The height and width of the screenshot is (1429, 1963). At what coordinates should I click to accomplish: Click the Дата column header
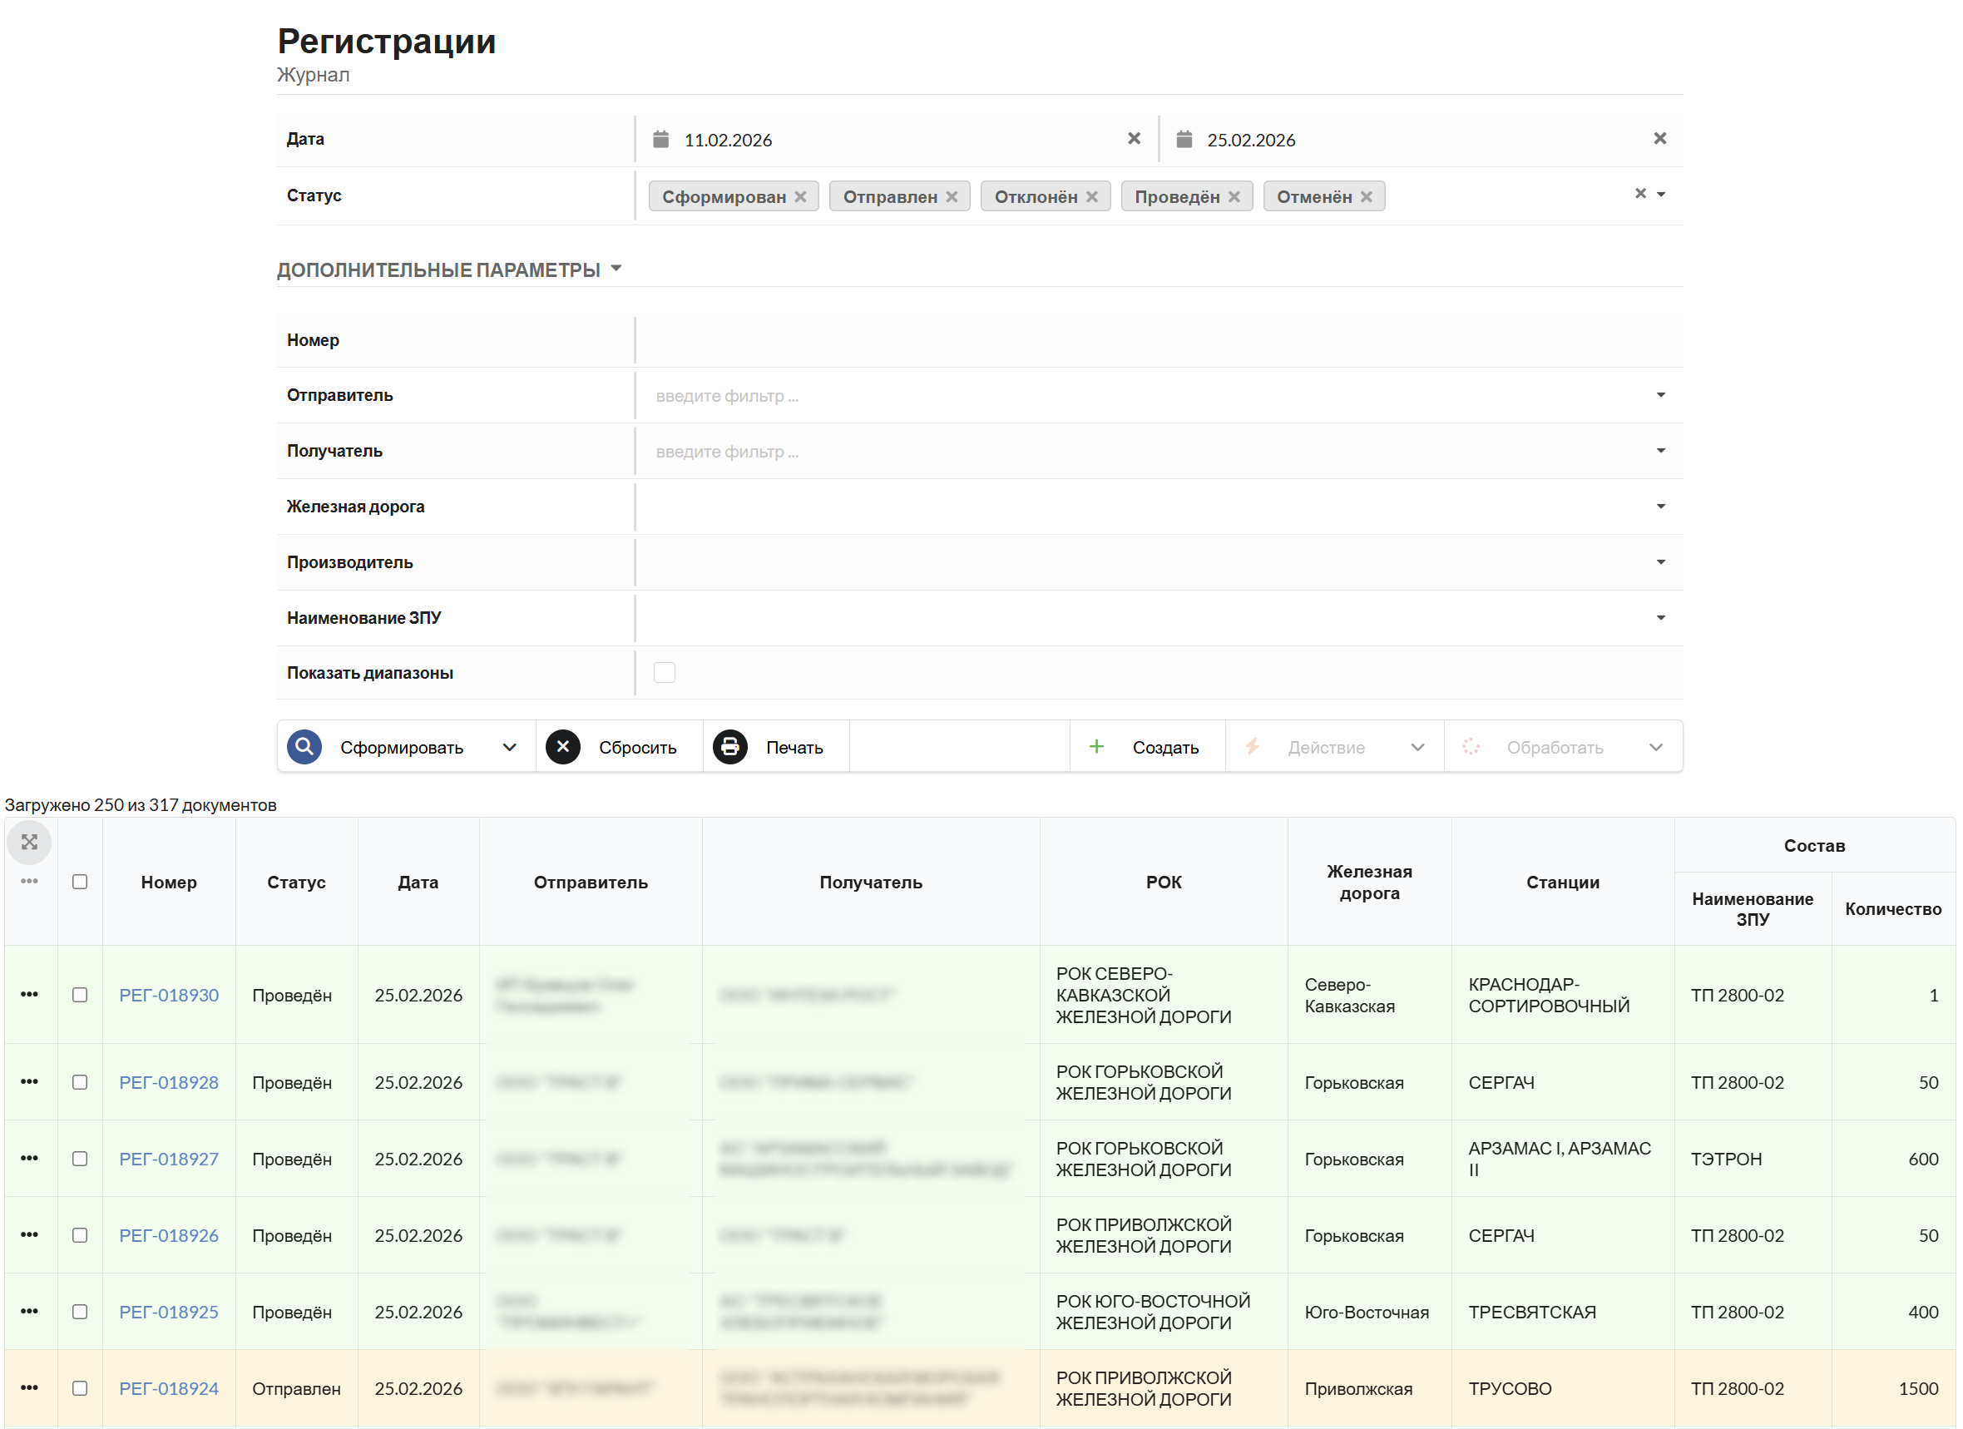coord(418,882)
